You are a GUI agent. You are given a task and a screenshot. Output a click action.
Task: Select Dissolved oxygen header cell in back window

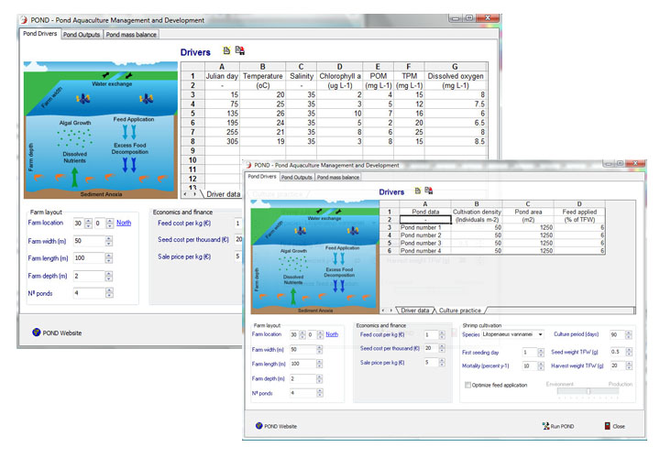click(456, 76)
